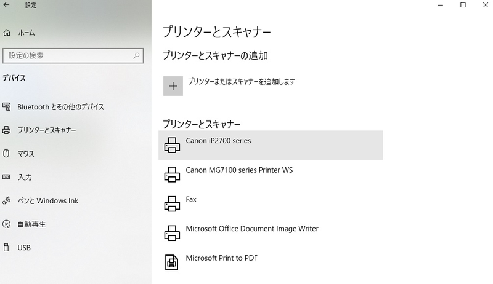This screenshot has height=284, width=493.
Task: Click the sidebar printer icon
Action: click(x=7, y=130)
